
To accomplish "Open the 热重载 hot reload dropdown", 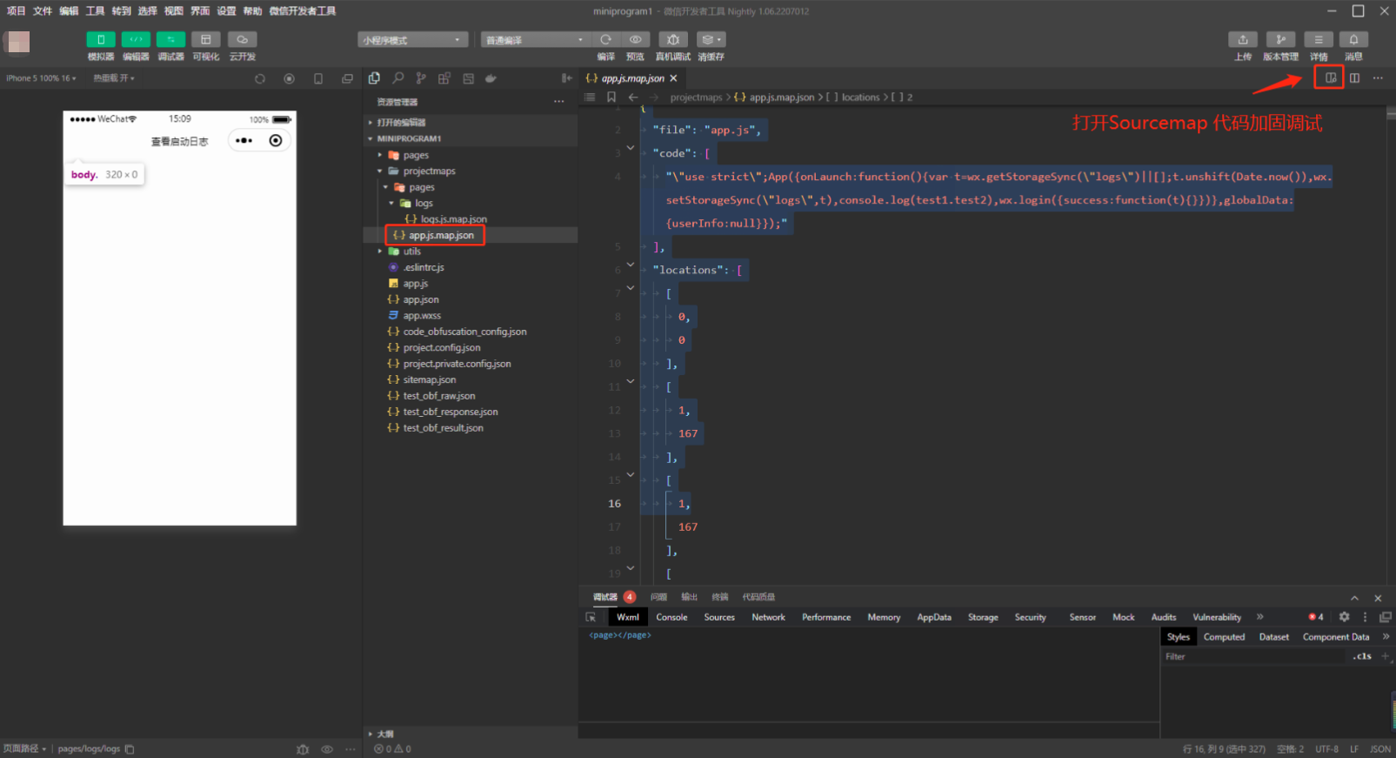I will point(114,78).
